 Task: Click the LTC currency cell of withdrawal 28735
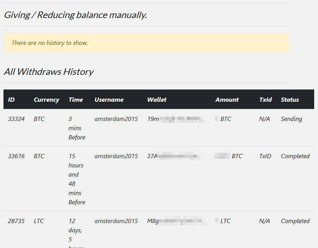(39, 221)
